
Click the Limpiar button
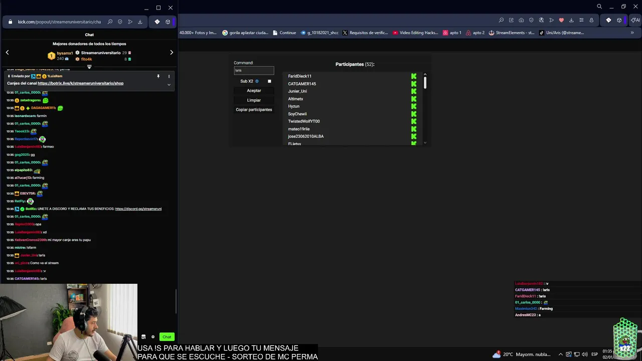[254, 100]
